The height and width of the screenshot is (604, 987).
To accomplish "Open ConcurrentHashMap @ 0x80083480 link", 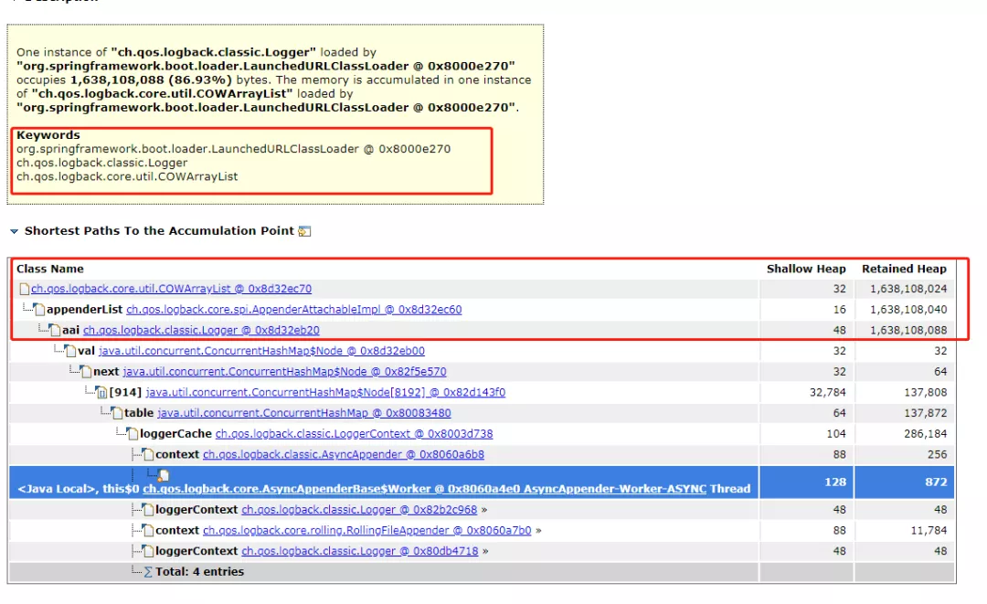I will pyautogui.click(x=304, y=413).
